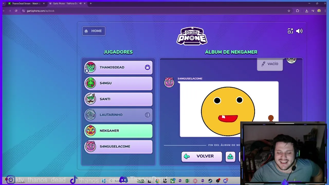329x185 pixels.
Task: Open Steam from the taskbar
Action: (210, 181)
